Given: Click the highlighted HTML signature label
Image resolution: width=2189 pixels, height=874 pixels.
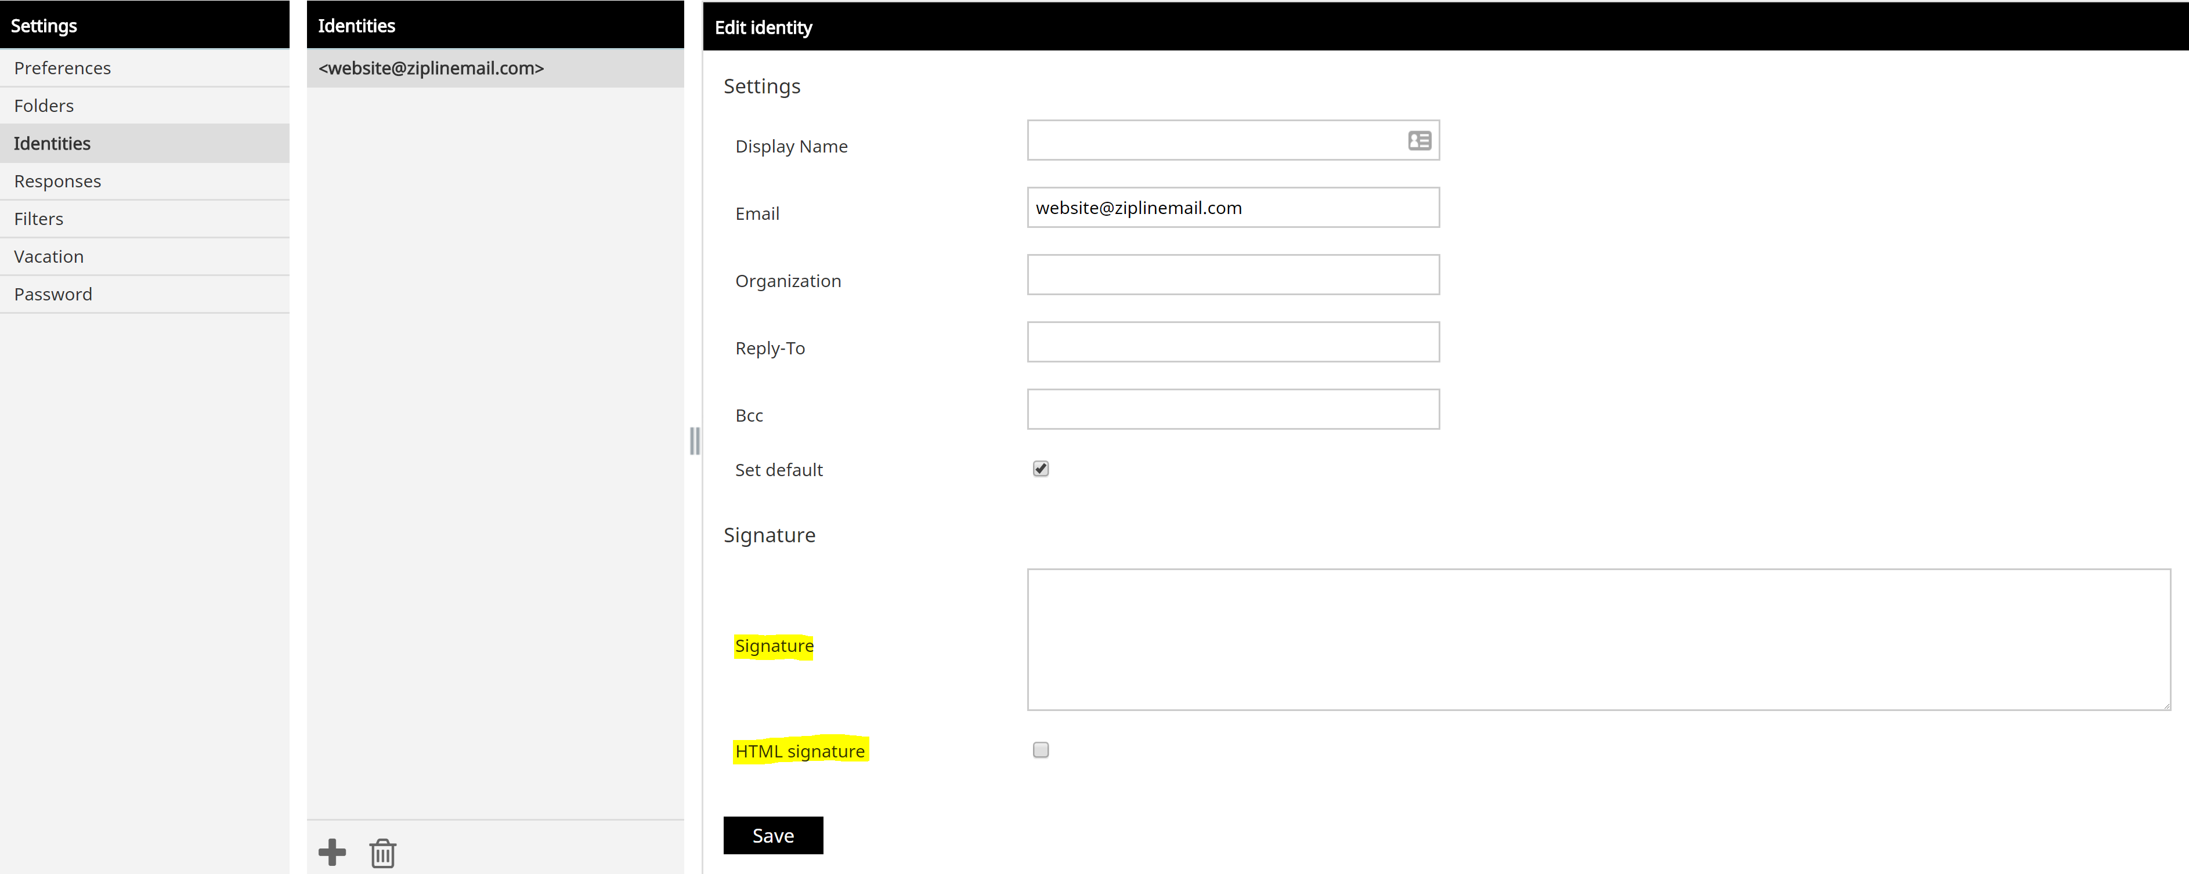Looking at the screenshot, I should [x=800, y=751].
